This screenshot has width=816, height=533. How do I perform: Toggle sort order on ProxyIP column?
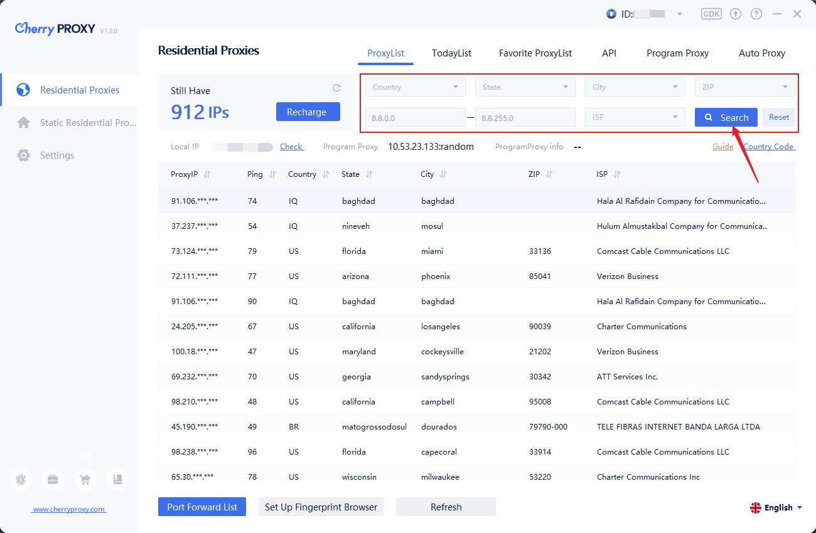coord(207,174)
